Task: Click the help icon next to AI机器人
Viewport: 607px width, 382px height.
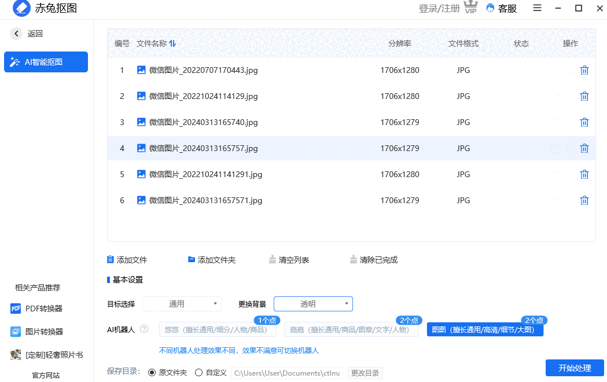Action: click(144, 329)
